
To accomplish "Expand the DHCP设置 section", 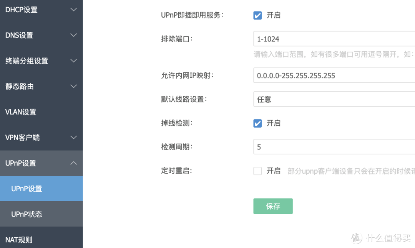I will [41, 10].
